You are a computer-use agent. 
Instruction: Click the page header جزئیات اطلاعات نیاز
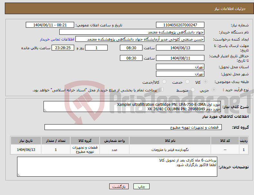point(230,9)
